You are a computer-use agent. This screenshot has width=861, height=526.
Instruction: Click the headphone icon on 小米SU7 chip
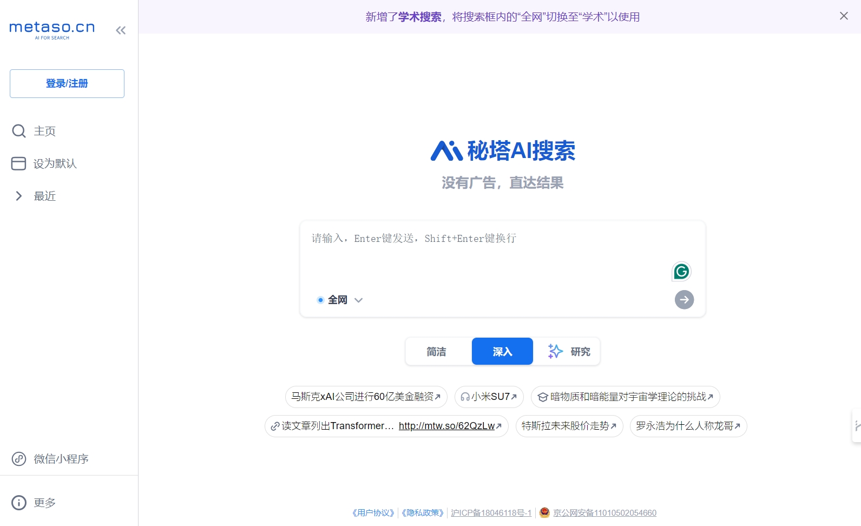[x=465, y=397]
